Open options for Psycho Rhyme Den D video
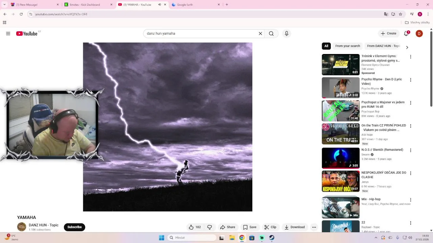The width and height of the screenshot is (433, 243). [x=411, y=80]
